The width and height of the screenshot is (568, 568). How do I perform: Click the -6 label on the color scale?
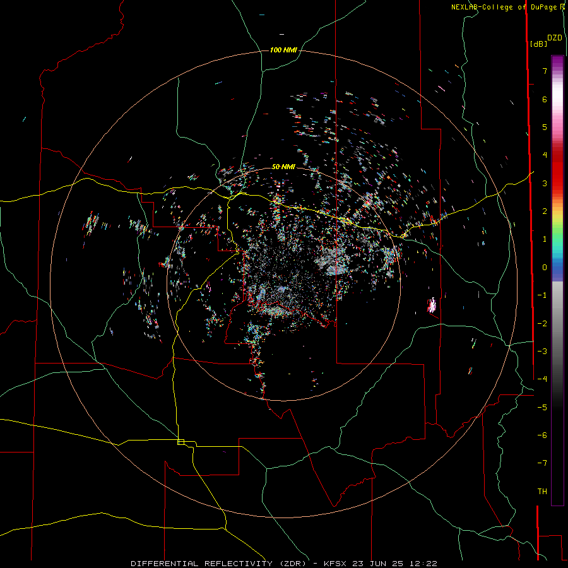[542, 435]
